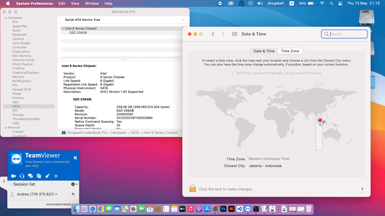The height and width of the screenshot is (216, 385).
Task: Open the System Preferences menu
Action: tap(34, 3)
